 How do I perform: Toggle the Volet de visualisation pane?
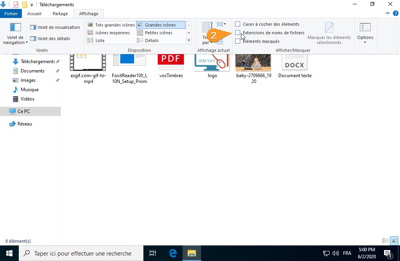tap(55, 27)
